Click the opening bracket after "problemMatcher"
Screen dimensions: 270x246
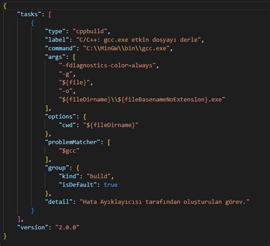[x=109, y=143]
